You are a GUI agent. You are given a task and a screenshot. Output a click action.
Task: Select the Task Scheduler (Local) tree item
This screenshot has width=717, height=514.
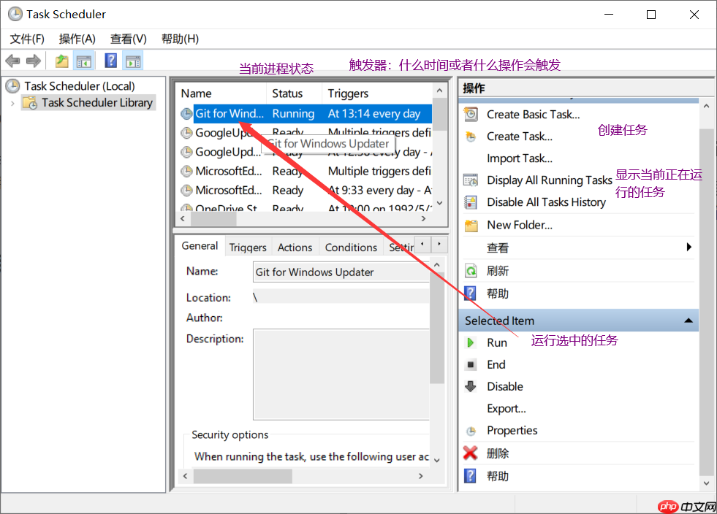point(80,86)
